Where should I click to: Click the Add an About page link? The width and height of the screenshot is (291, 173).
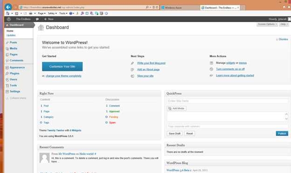[148, 69]
